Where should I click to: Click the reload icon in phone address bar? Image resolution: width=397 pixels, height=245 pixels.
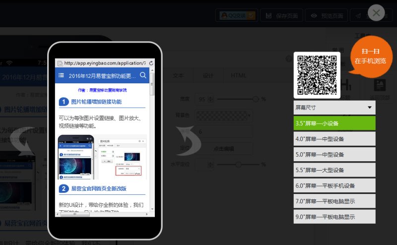tap(151, 63)
